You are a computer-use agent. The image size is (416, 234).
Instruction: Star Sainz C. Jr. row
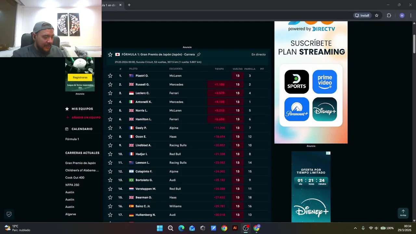tap(110, 206)
